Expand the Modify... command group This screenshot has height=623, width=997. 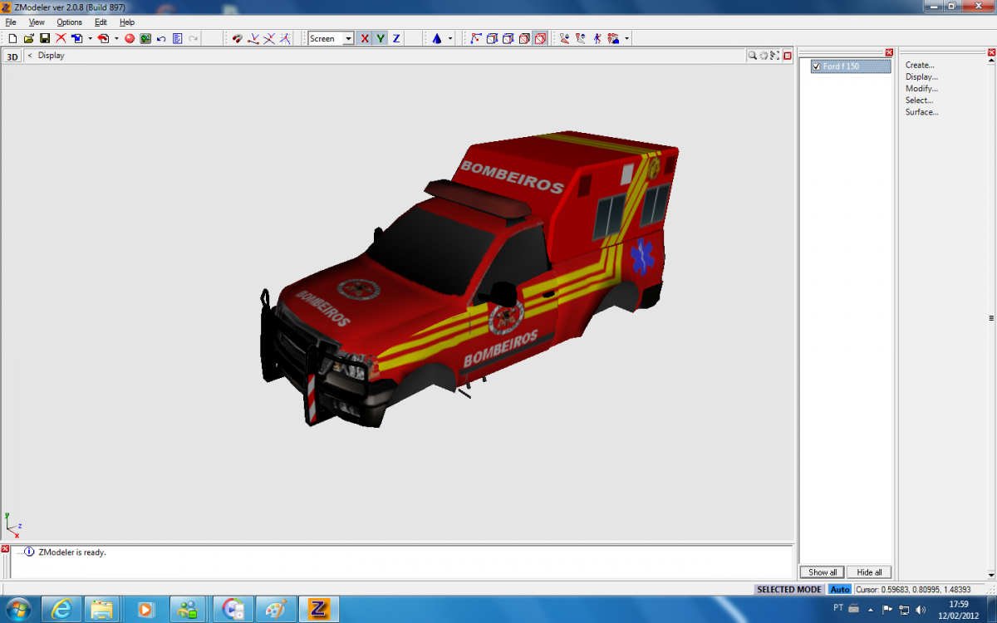coord(921,88)
